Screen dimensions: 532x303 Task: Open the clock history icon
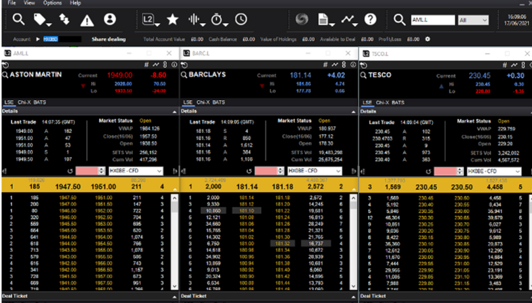pos(241,19)
